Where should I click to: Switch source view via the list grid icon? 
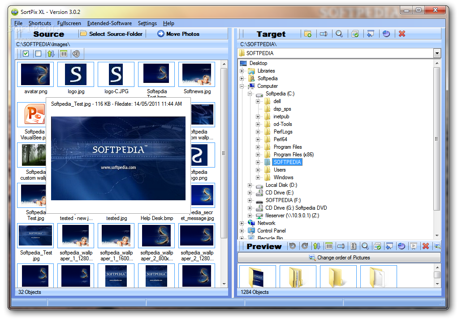point(63,54)
